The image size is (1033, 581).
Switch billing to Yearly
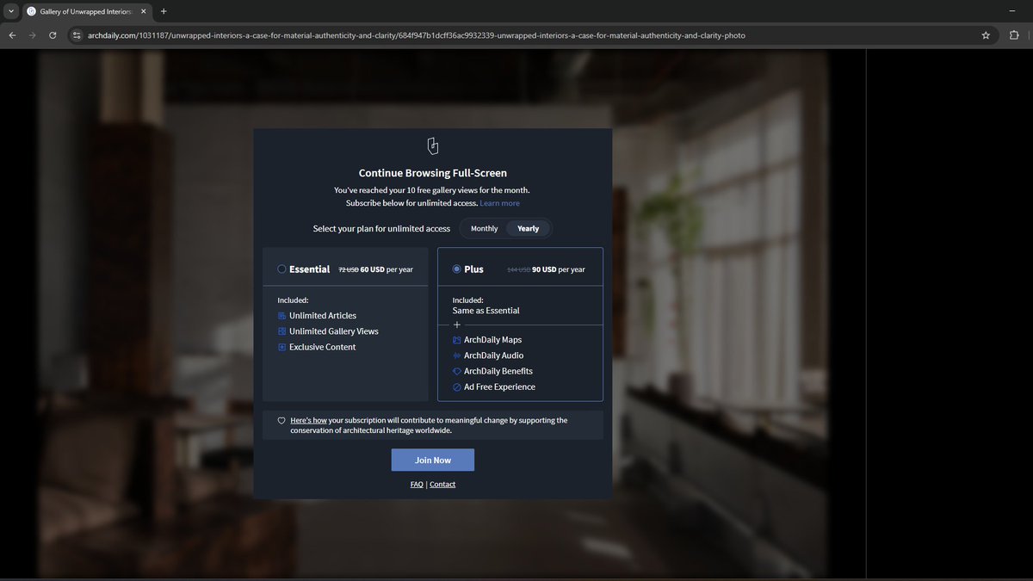click(x=528, y=229)
